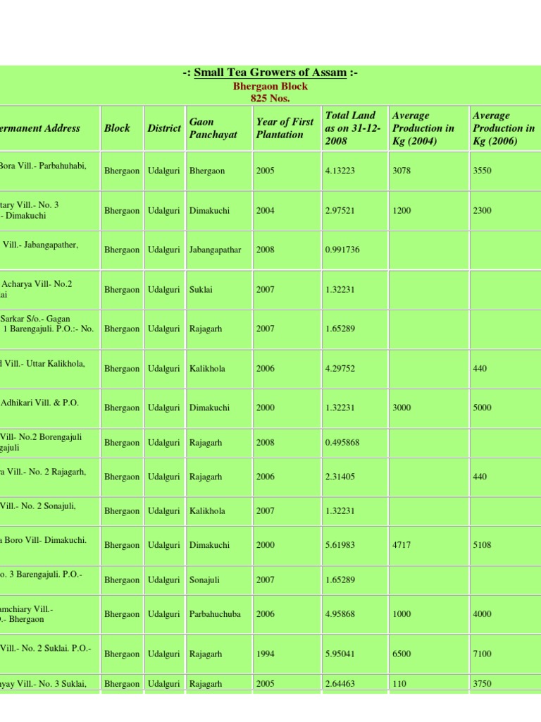Click the production value 110
541x722 pixels.
click(x=399, y=684)
